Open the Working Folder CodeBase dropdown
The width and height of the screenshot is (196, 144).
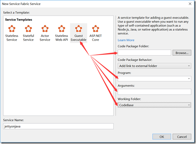click(154, 105)
